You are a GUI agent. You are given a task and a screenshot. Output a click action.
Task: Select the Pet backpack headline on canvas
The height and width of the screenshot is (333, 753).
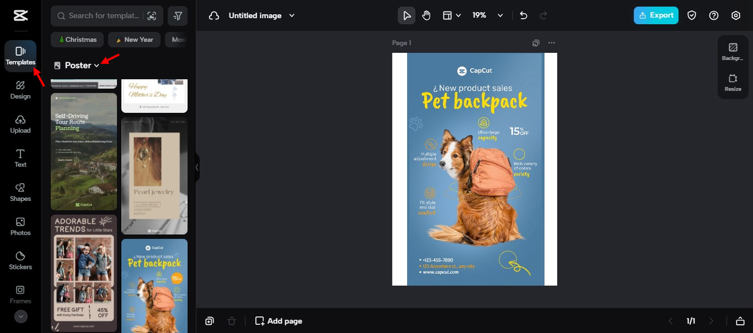coord(475,102)
